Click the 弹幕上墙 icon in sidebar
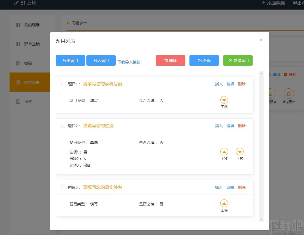304x235 pixels. pyautogui.click(x=18, y=44)
